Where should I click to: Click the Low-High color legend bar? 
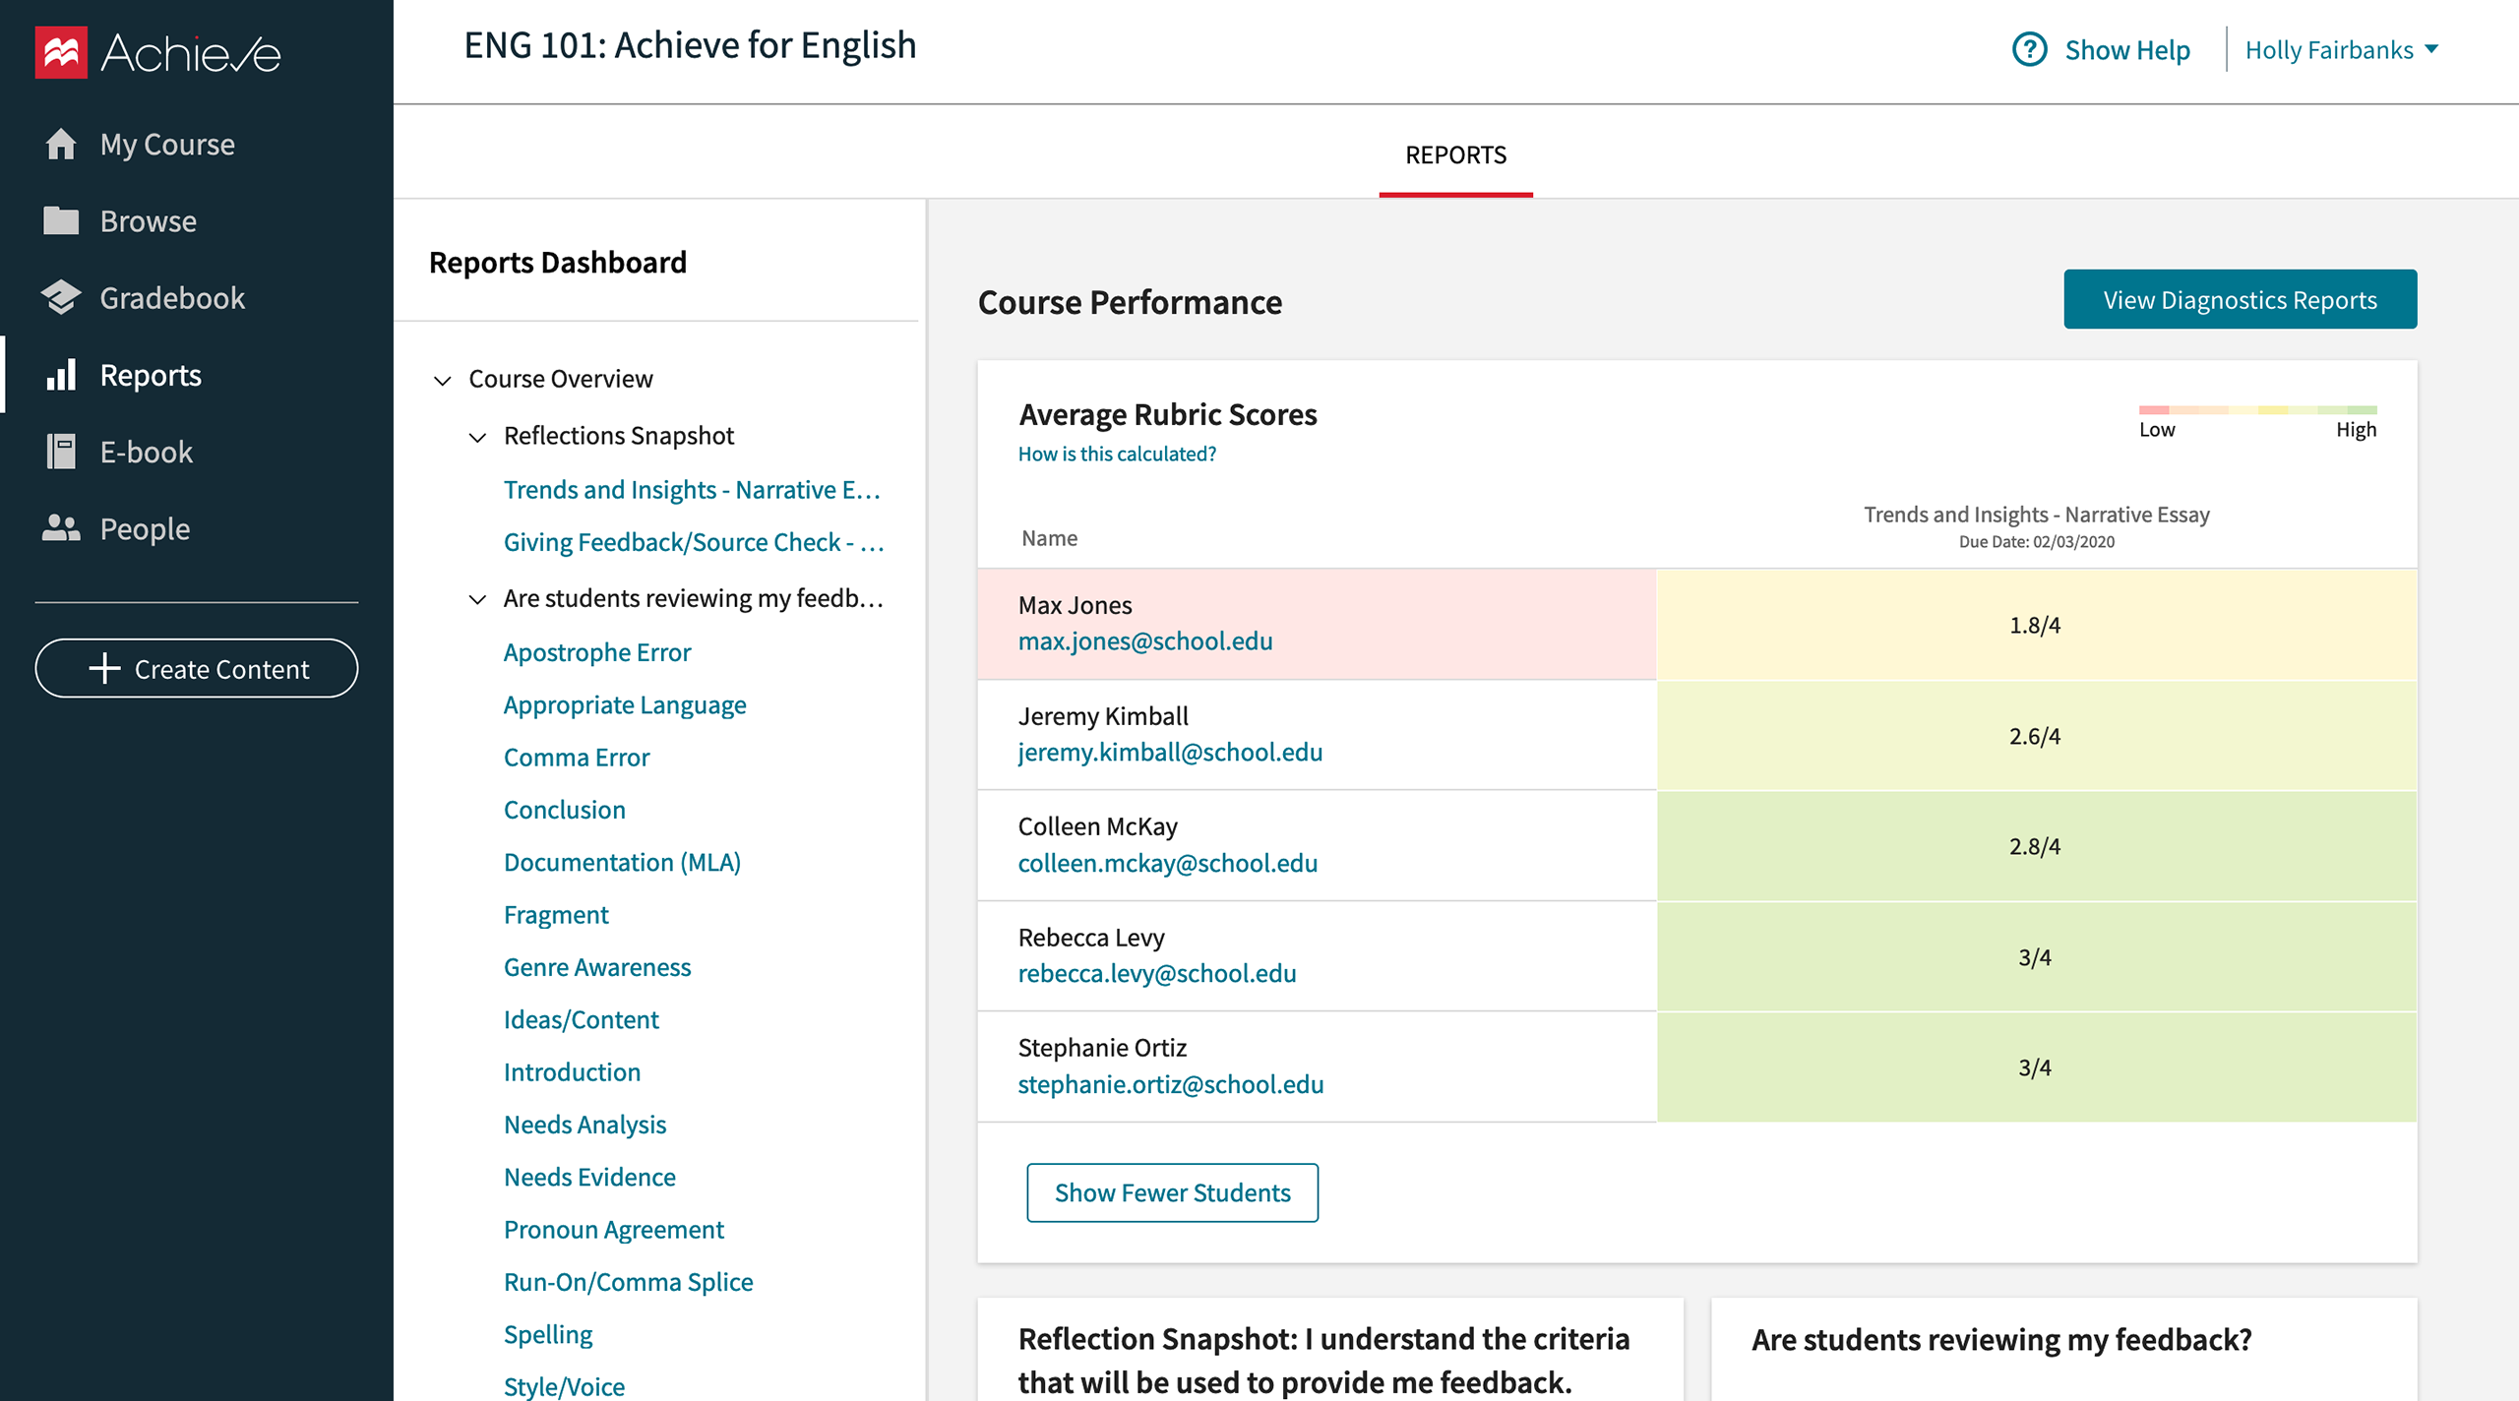[x=2257, y=409]
